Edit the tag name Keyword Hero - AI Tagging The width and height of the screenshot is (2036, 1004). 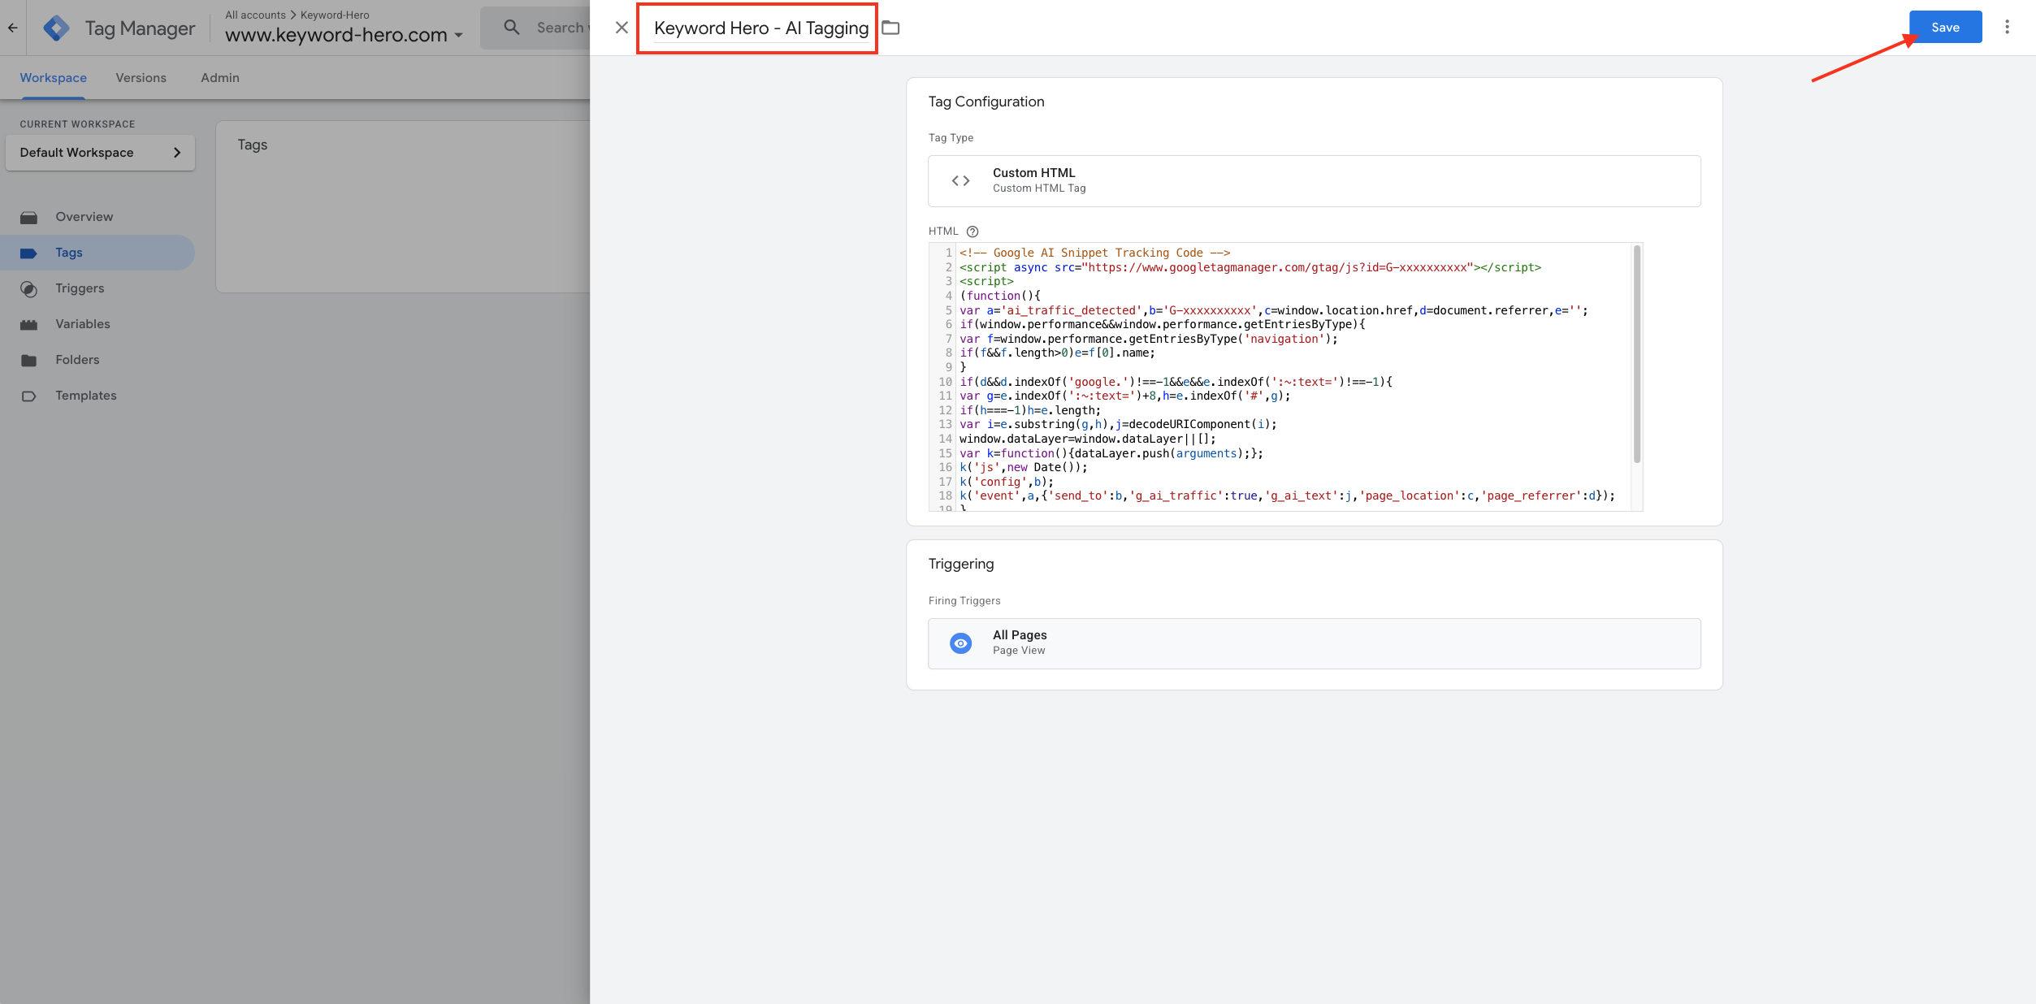tap(761, 28)
